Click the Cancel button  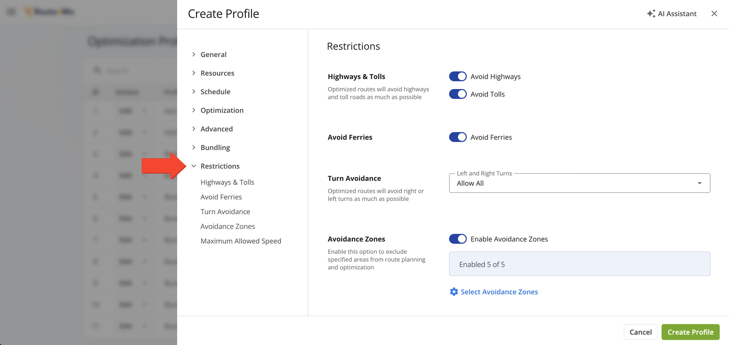point(640,332)
